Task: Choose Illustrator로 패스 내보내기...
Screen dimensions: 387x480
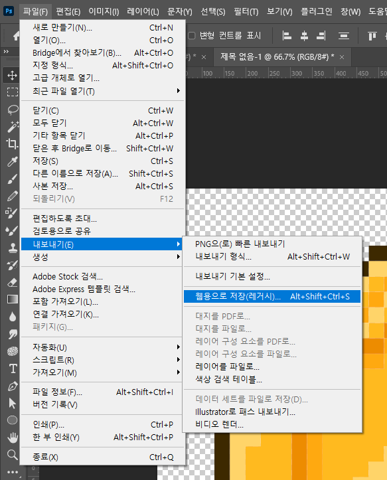Action: coord(272,412)
